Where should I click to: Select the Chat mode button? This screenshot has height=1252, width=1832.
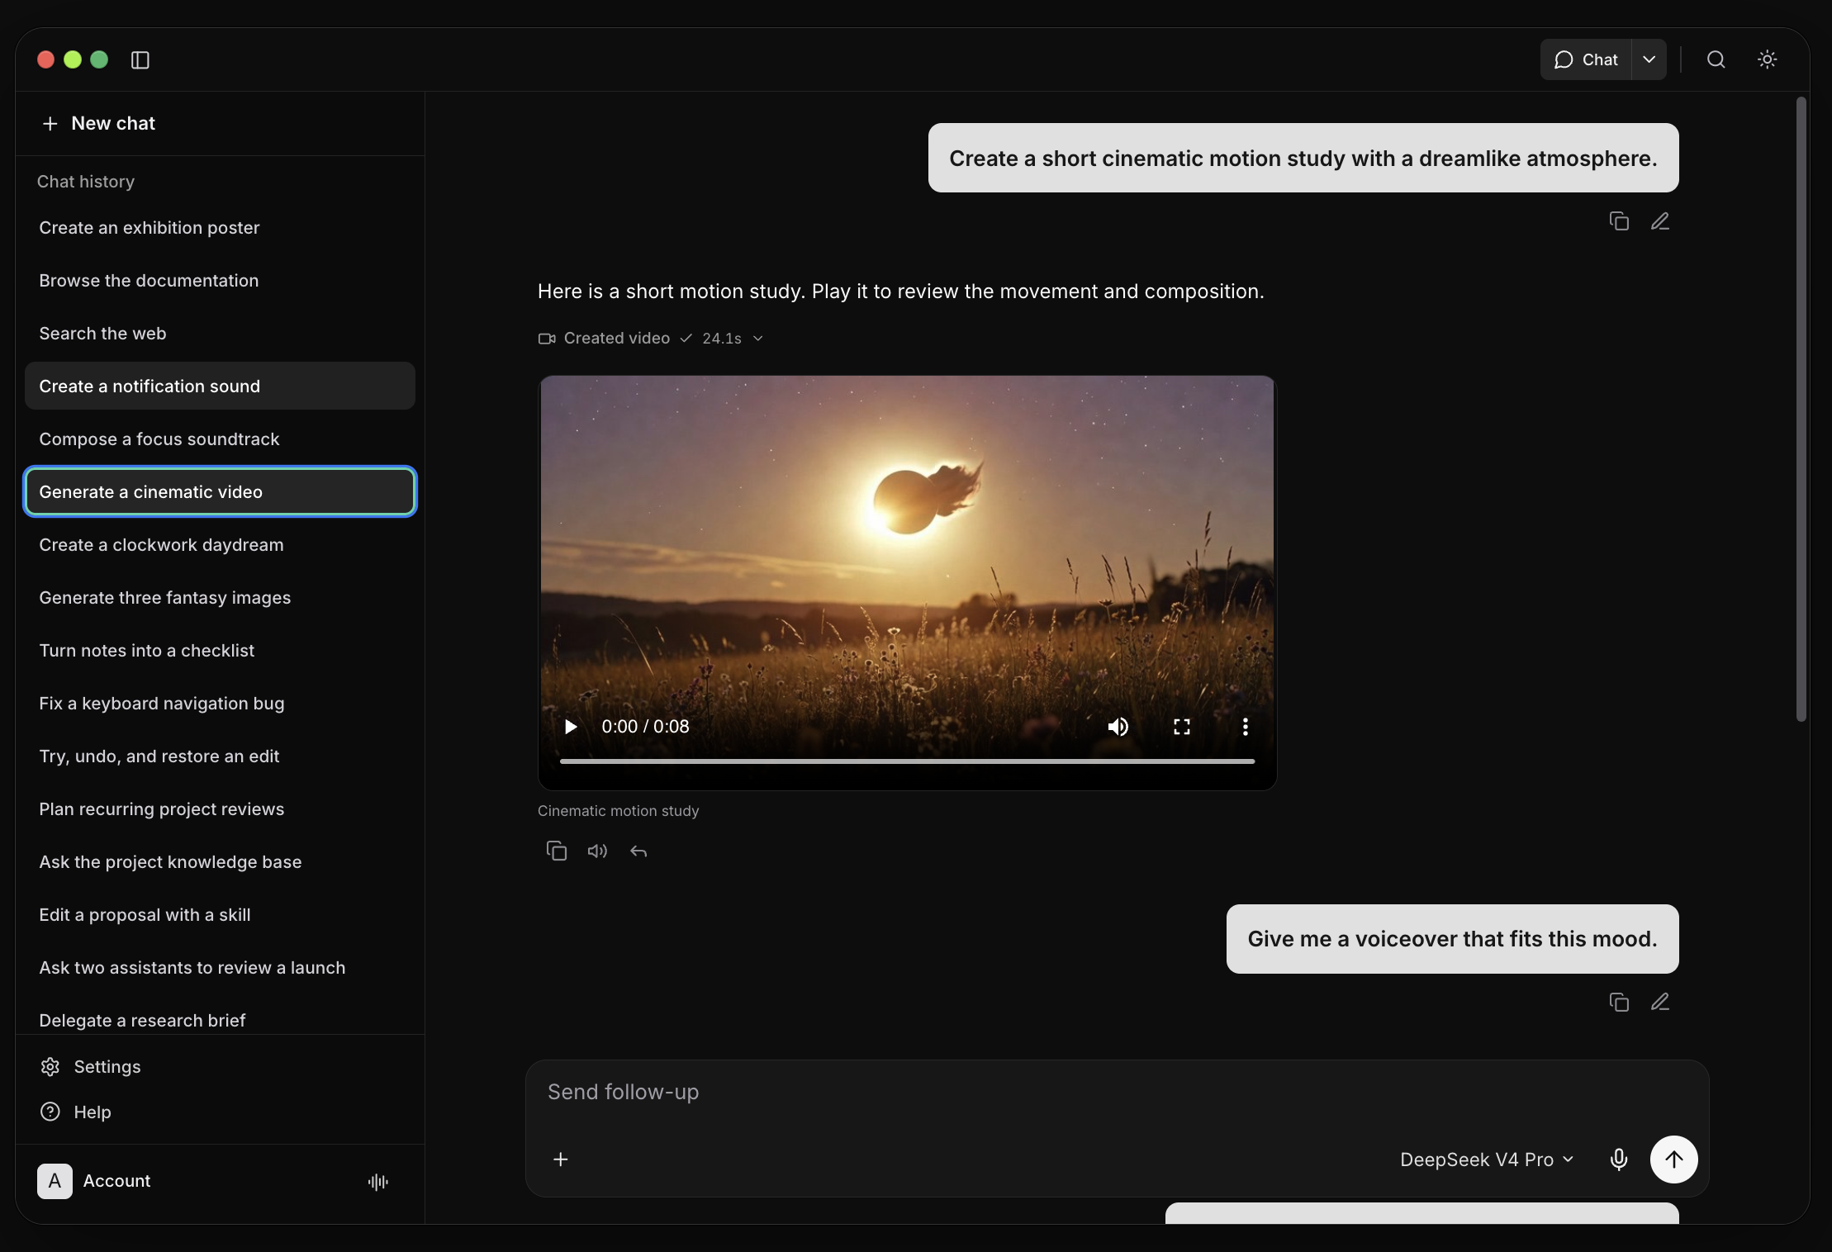tap(1586, 59)
